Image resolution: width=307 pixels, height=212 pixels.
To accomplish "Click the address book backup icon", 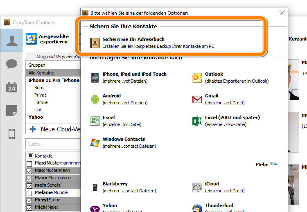I will (95, 43).
